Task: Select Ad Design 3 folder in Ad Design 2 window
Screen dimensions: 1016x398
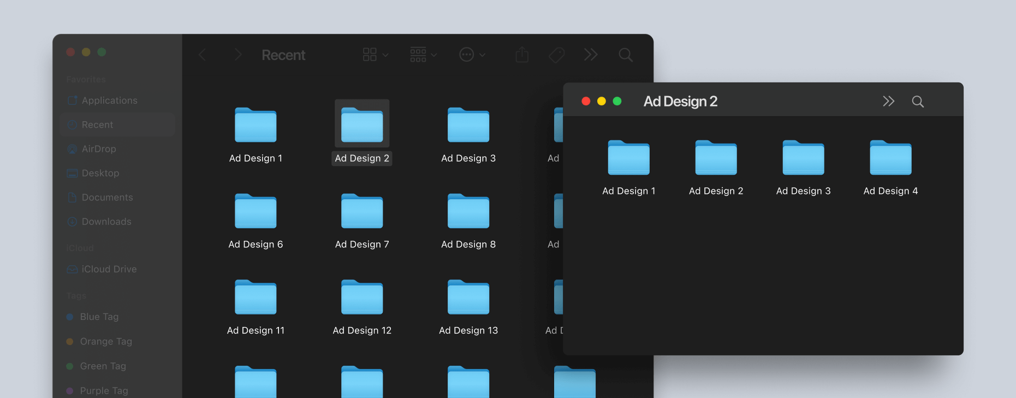Action: coord(804,158)
